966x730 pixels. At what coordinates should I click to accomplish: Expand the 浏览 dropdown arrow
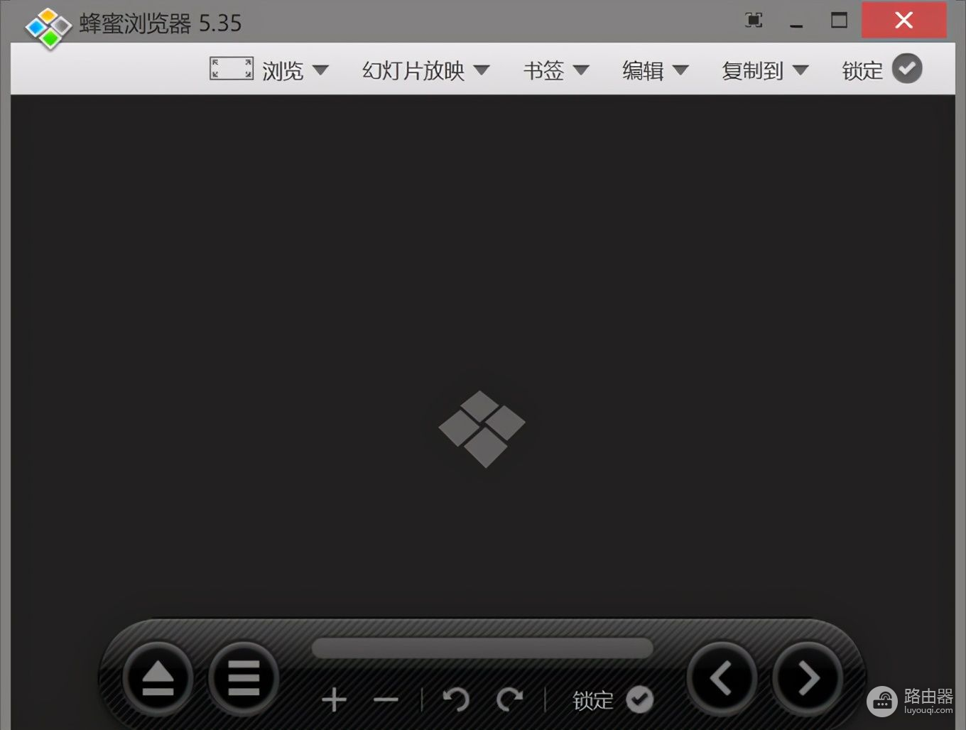321,70
